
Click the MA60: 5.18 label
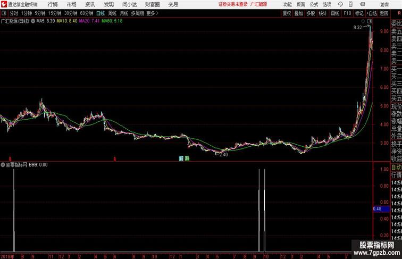click(x=112, y=21)
